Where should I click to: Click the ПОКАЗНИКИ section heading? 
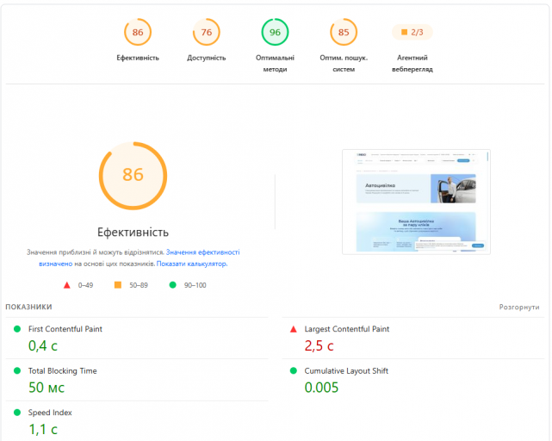tap(28, 307)
